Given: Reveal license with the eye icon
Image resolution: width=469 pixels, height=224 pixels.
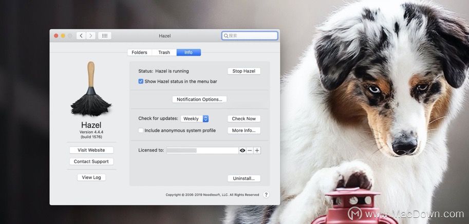Looking at the screenshot, I should [242, 151].
